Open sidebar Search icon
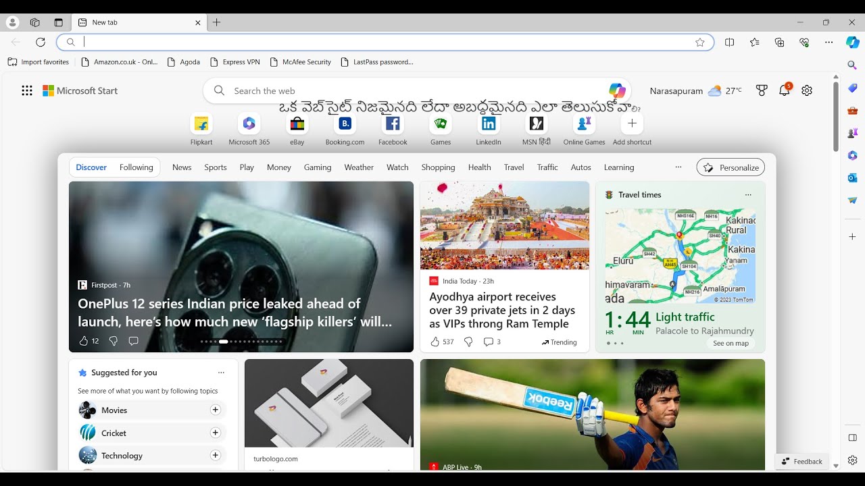865x486 pixels. click(852, 65)
